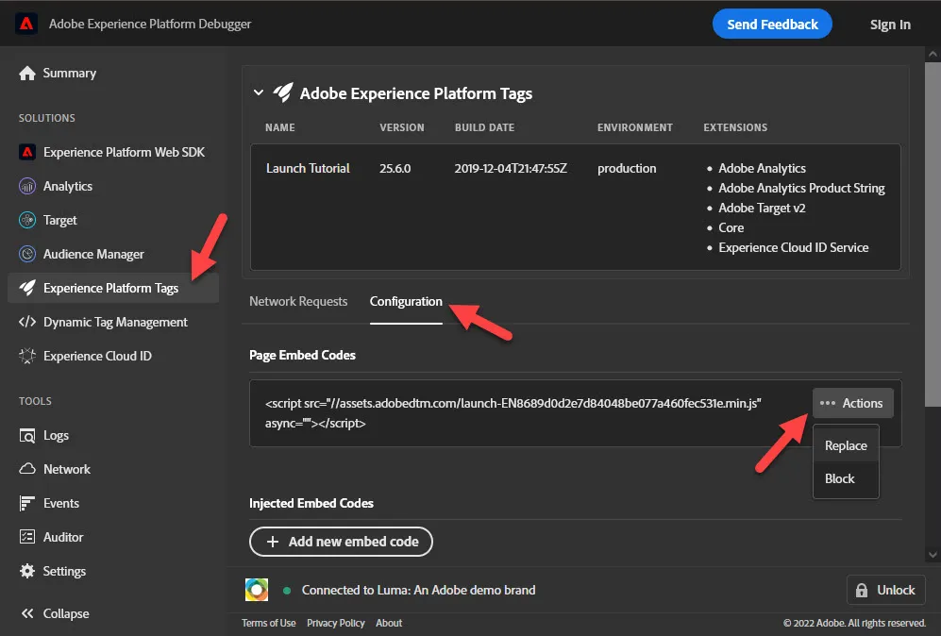Toggle Unlock for the connected page
The image size is (941, 636).
885,591
